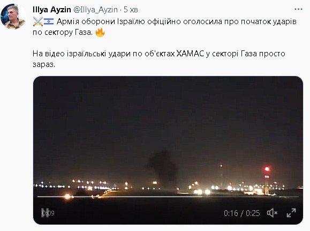Click the fire emoji after Газа
310x231 pixels.
pos(100,32)
